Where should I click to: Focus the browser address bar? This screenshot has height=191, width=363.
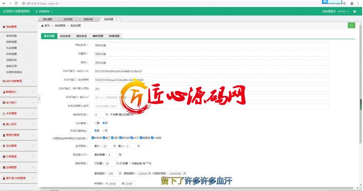172,4
